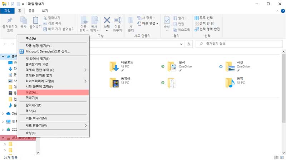This screenshot has height=161, width=286.
Task: Choose Rename (이름 바꾸기) in context menu
Action: click(53, 118)
